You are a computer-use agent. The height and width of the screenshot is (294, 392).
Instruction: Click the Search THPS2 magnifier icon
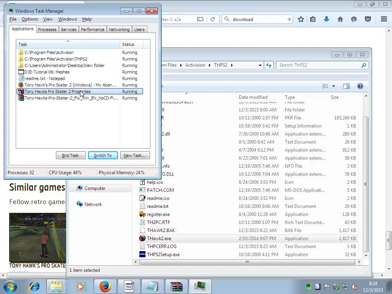coord(364,65)
